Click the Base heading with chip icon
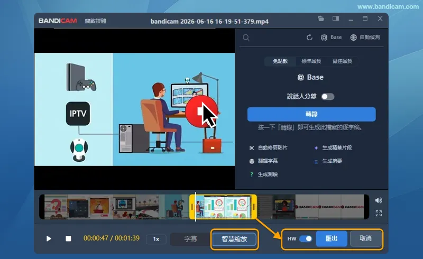 310,77
